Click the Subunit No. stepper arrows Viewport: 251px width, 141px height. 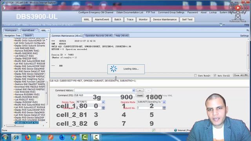point(164,108)
